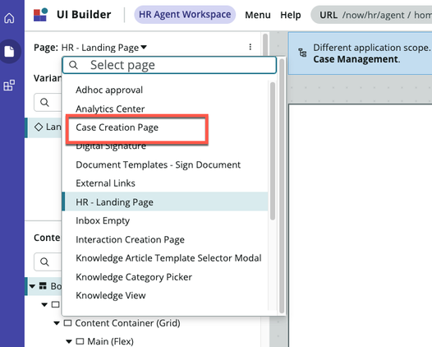Image resolution: width=432 pixels, height=347 pixels.
Task: Select Content Container (Grid) tree row
Action: (x=143, y=323)
